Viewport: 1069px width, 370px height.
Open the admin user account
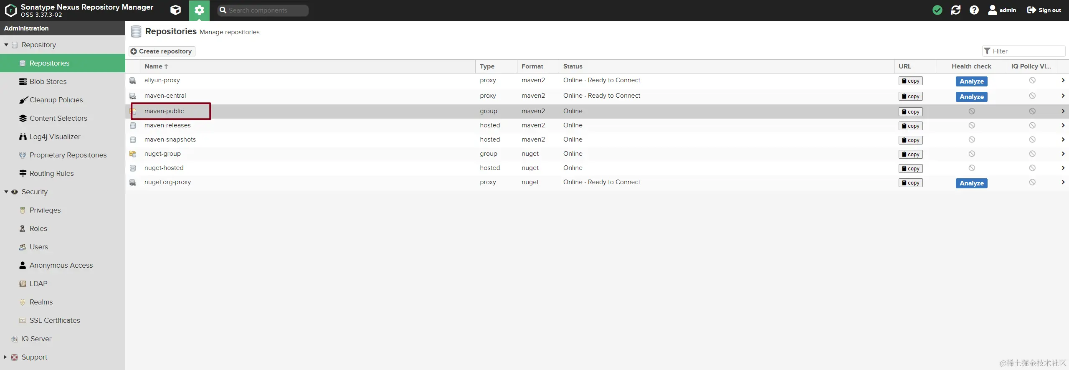[x=1002, y=10]
